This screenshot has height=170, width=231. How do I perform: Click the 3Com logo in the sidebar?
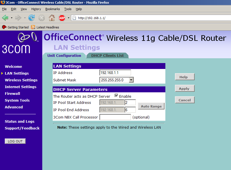click(x=20, y=43)
